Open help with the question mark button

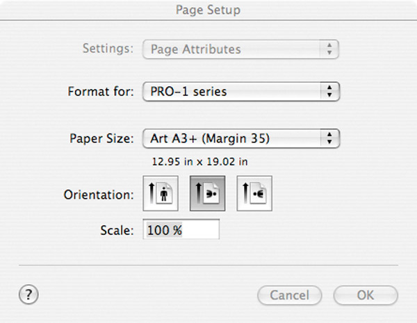click(x=28, y=295)
